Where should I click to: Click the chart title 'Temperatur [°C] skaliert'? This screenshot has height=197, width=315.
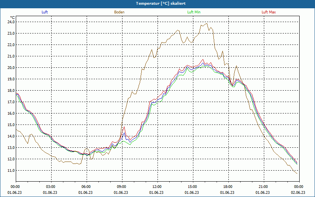click(161, 4)
